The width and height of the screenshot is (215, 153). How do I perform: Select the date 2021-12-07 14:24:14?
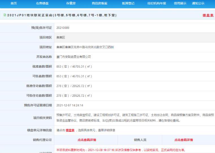(x=70, y=105)
